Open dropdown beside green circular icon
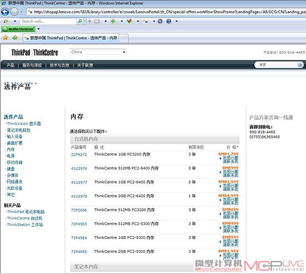This screenshot has width=306, height=274. (122, 21)
